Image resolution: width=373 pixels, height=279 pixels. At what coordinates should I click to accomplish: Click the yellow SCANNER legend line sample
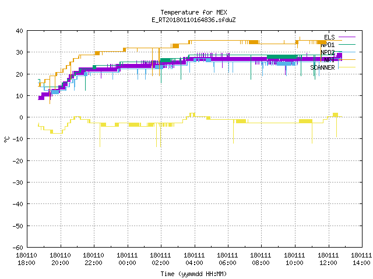(x=347, y=67)
